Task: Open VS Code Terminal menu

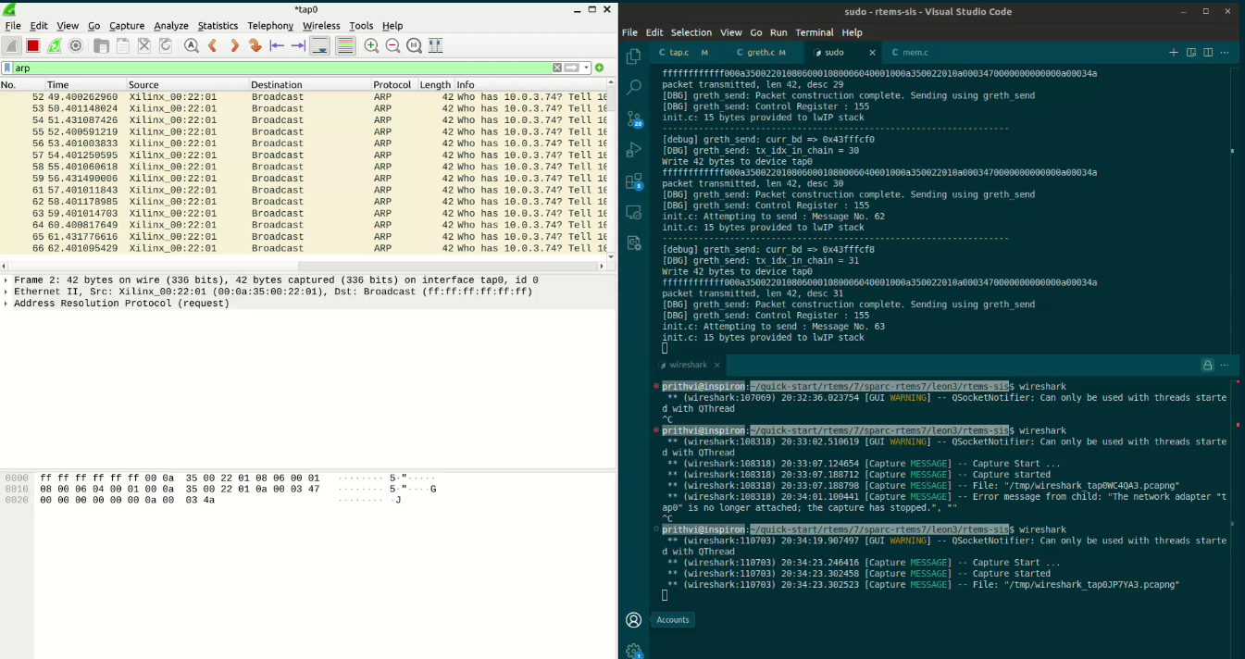Action: (815, 32)
